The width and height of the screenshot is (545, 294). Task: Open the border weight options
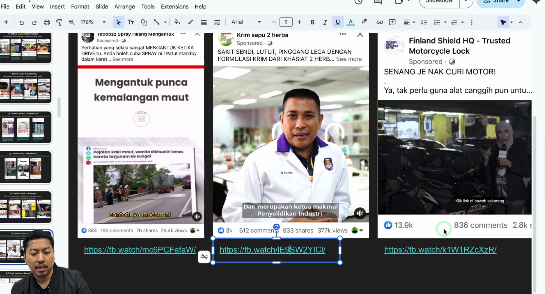pyautogui.click(x=203, y=22)
